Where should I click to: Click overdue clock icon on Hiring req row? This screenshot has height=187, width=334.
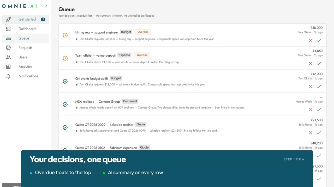65,35
